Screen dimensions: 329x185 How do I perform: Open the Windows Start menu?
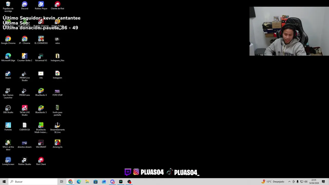[x=4, y=182]
